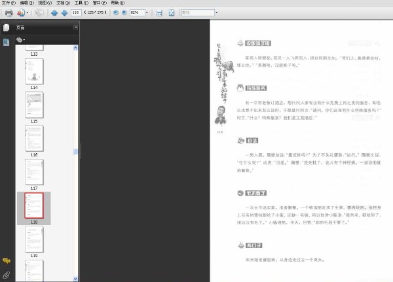
Task: Click the thumbnail scrollbar down arrow
Action: click(75, 279)
